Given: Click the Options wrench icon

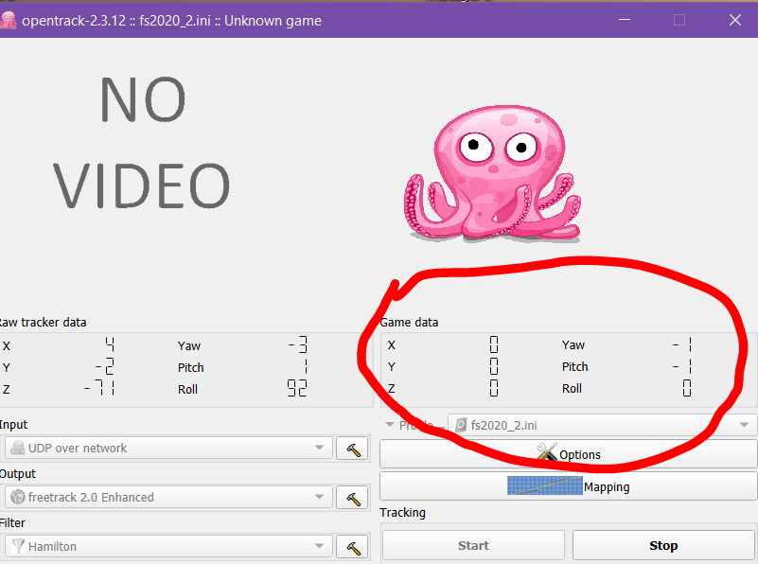Looking at the screenshot, I should tap(547, 452).
